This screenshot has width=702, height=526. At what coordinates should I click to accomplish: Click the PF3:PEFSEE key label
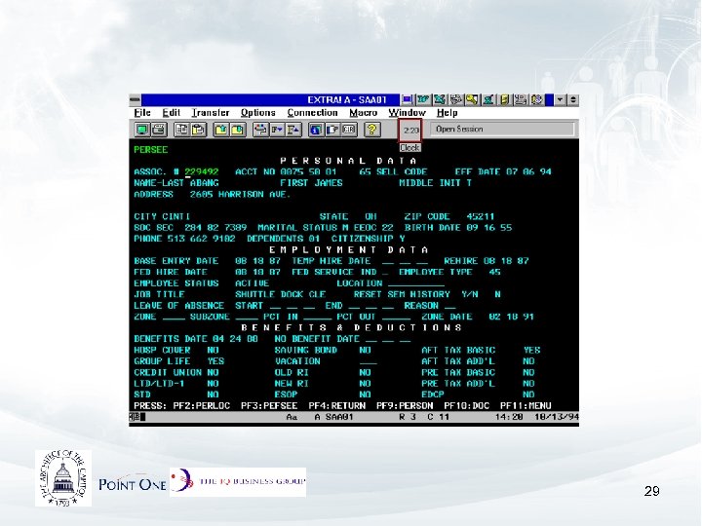pos(269,406)
